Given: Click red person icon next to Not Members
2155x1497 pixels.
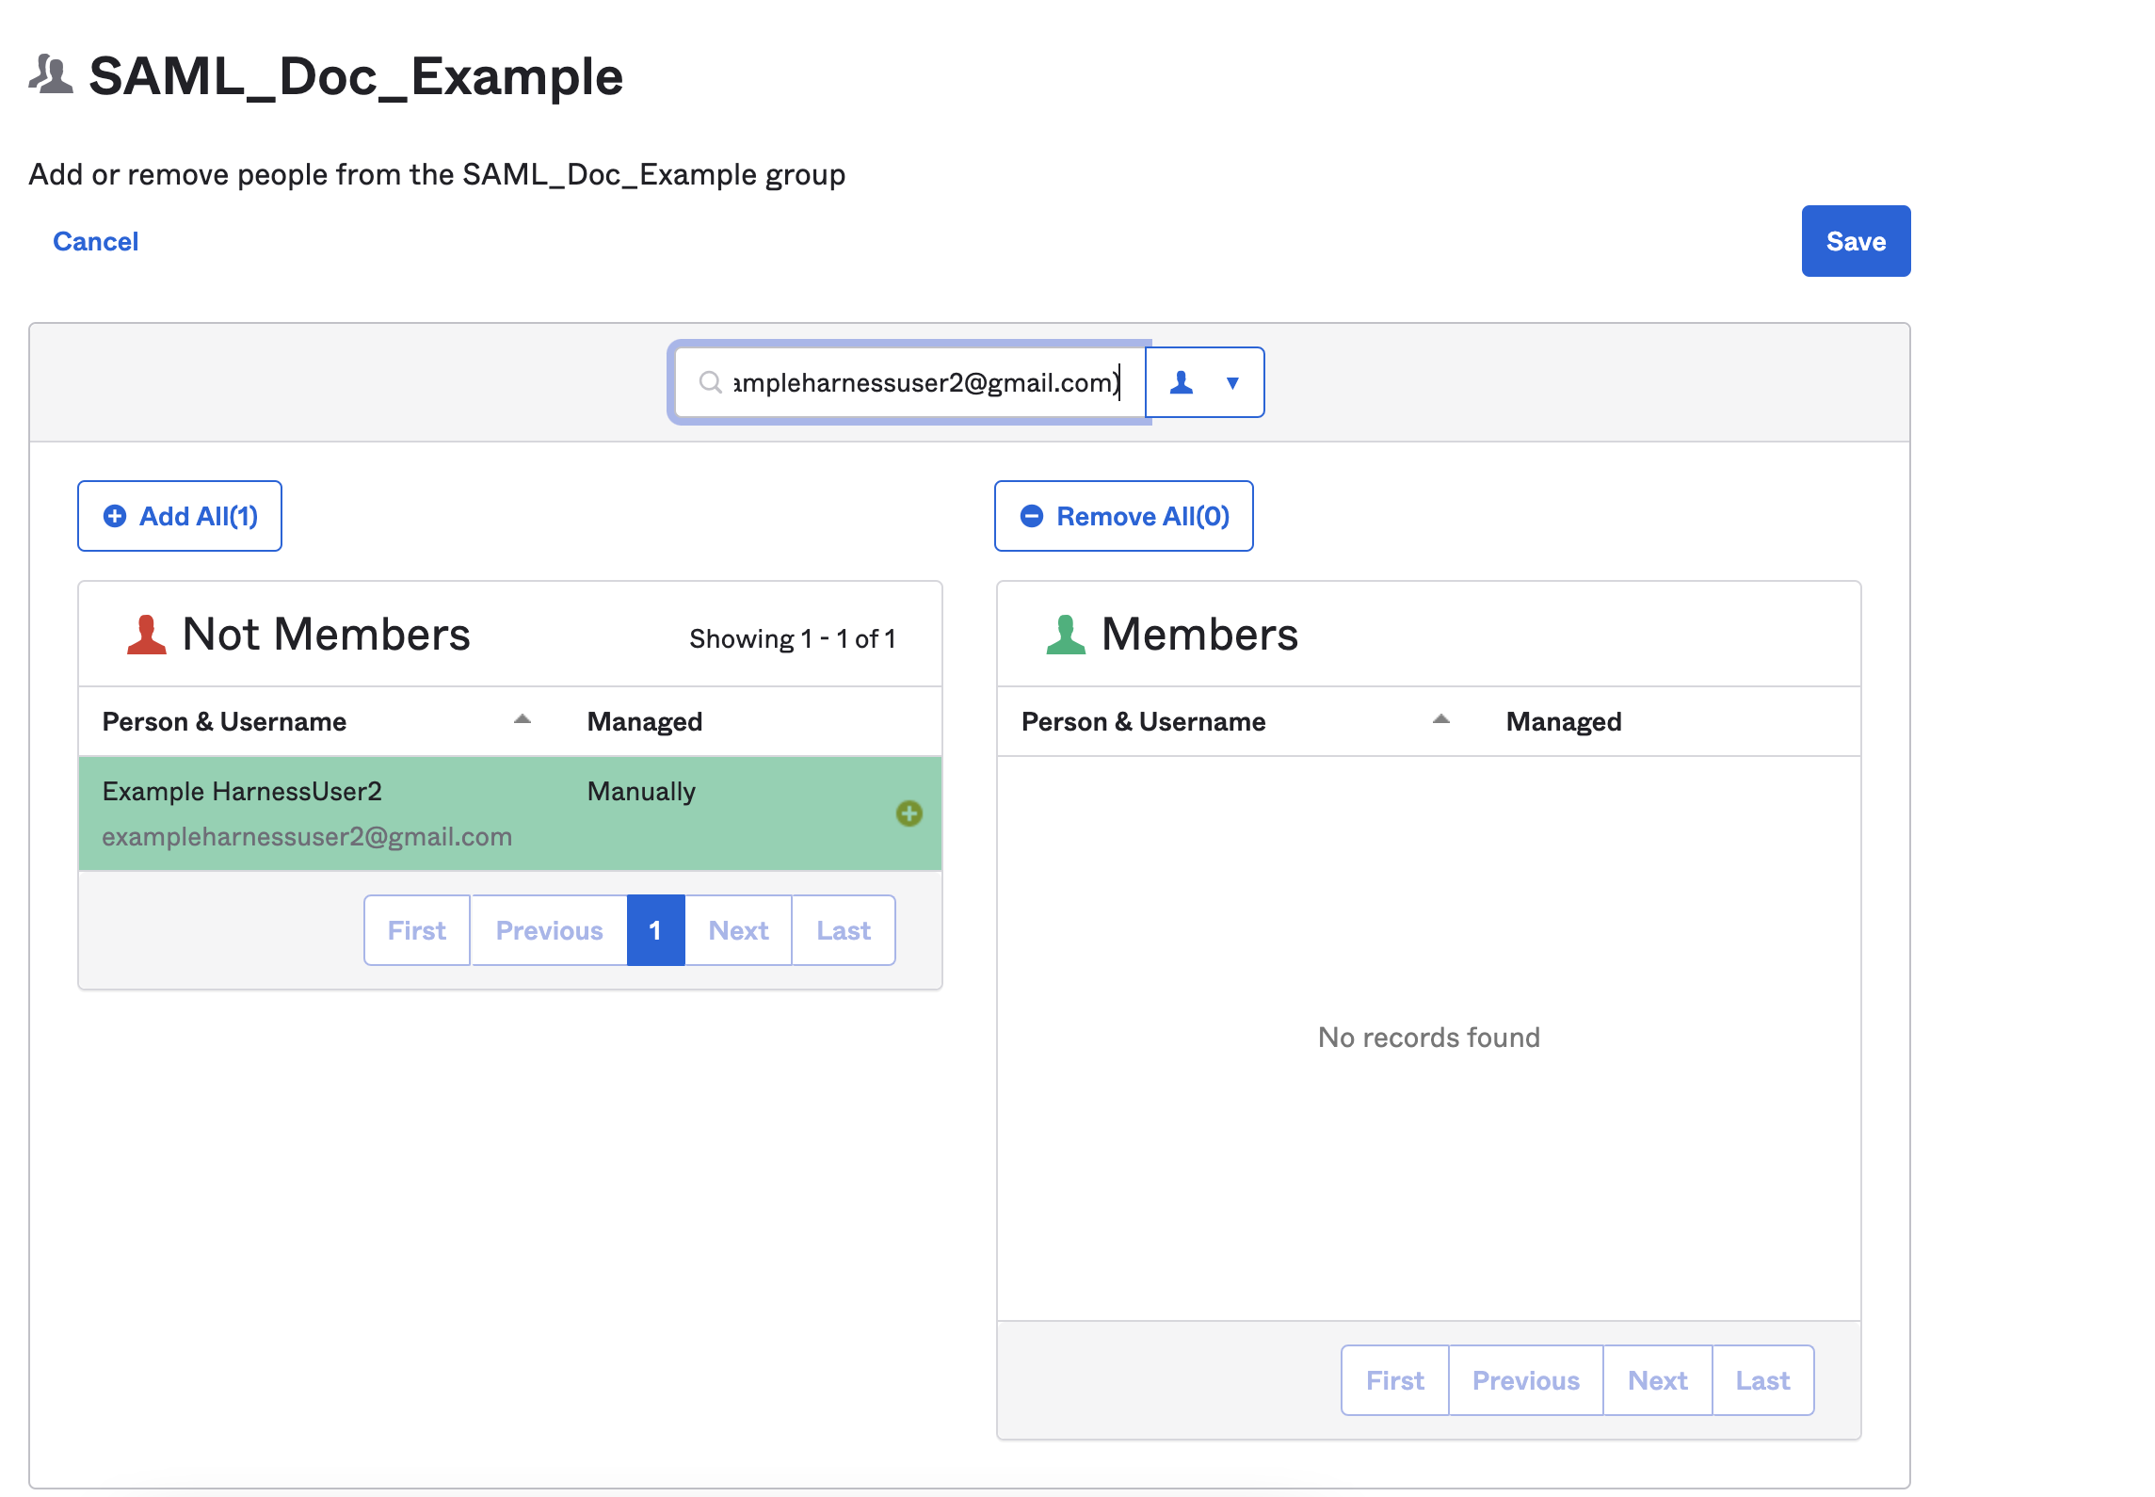Looking at the screenshot, I should tap(146, 635).
